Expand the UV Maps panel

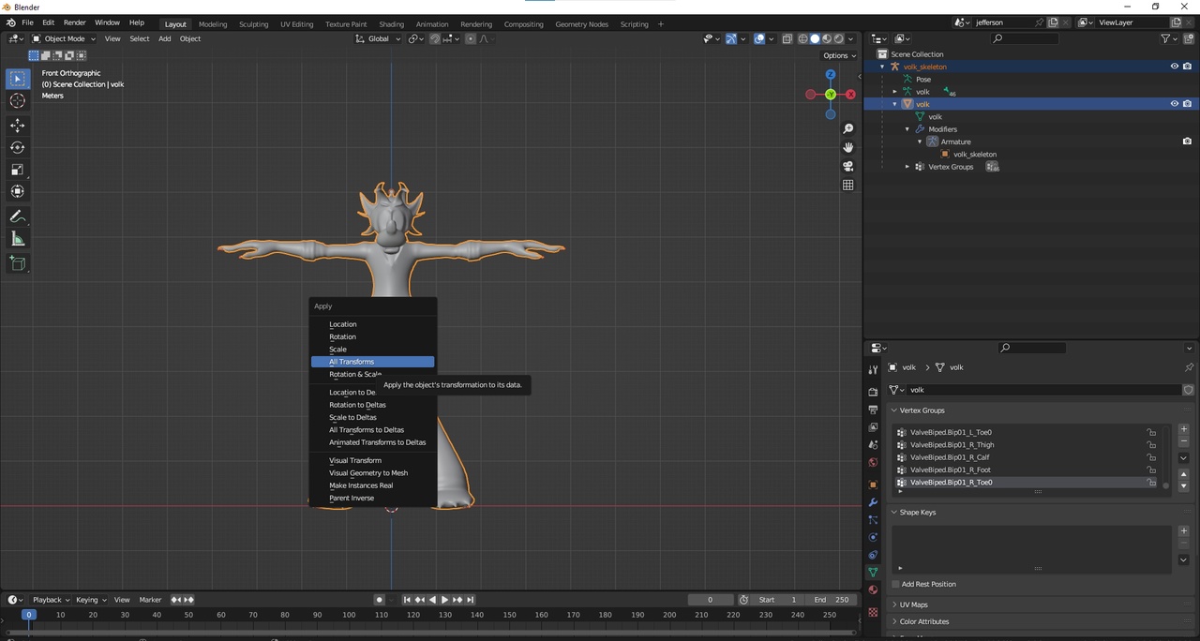click(1041, 604)
